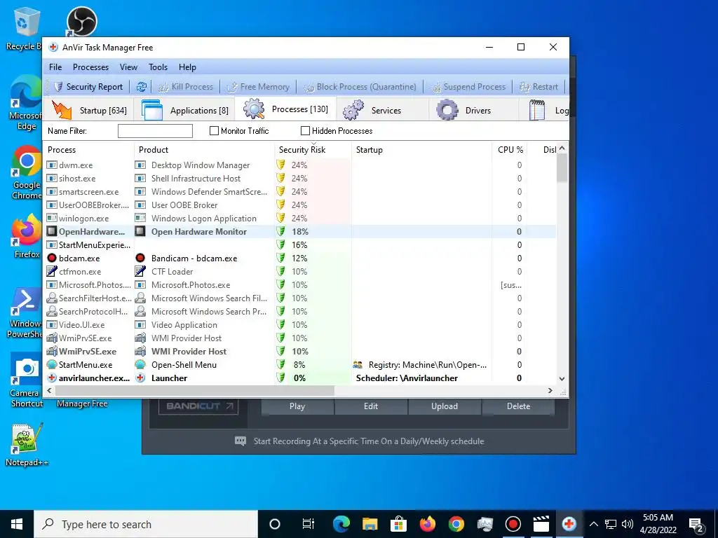Click the process list scroll down arrow
Viewport: 718px width, 538px height.
click(562, 379)
